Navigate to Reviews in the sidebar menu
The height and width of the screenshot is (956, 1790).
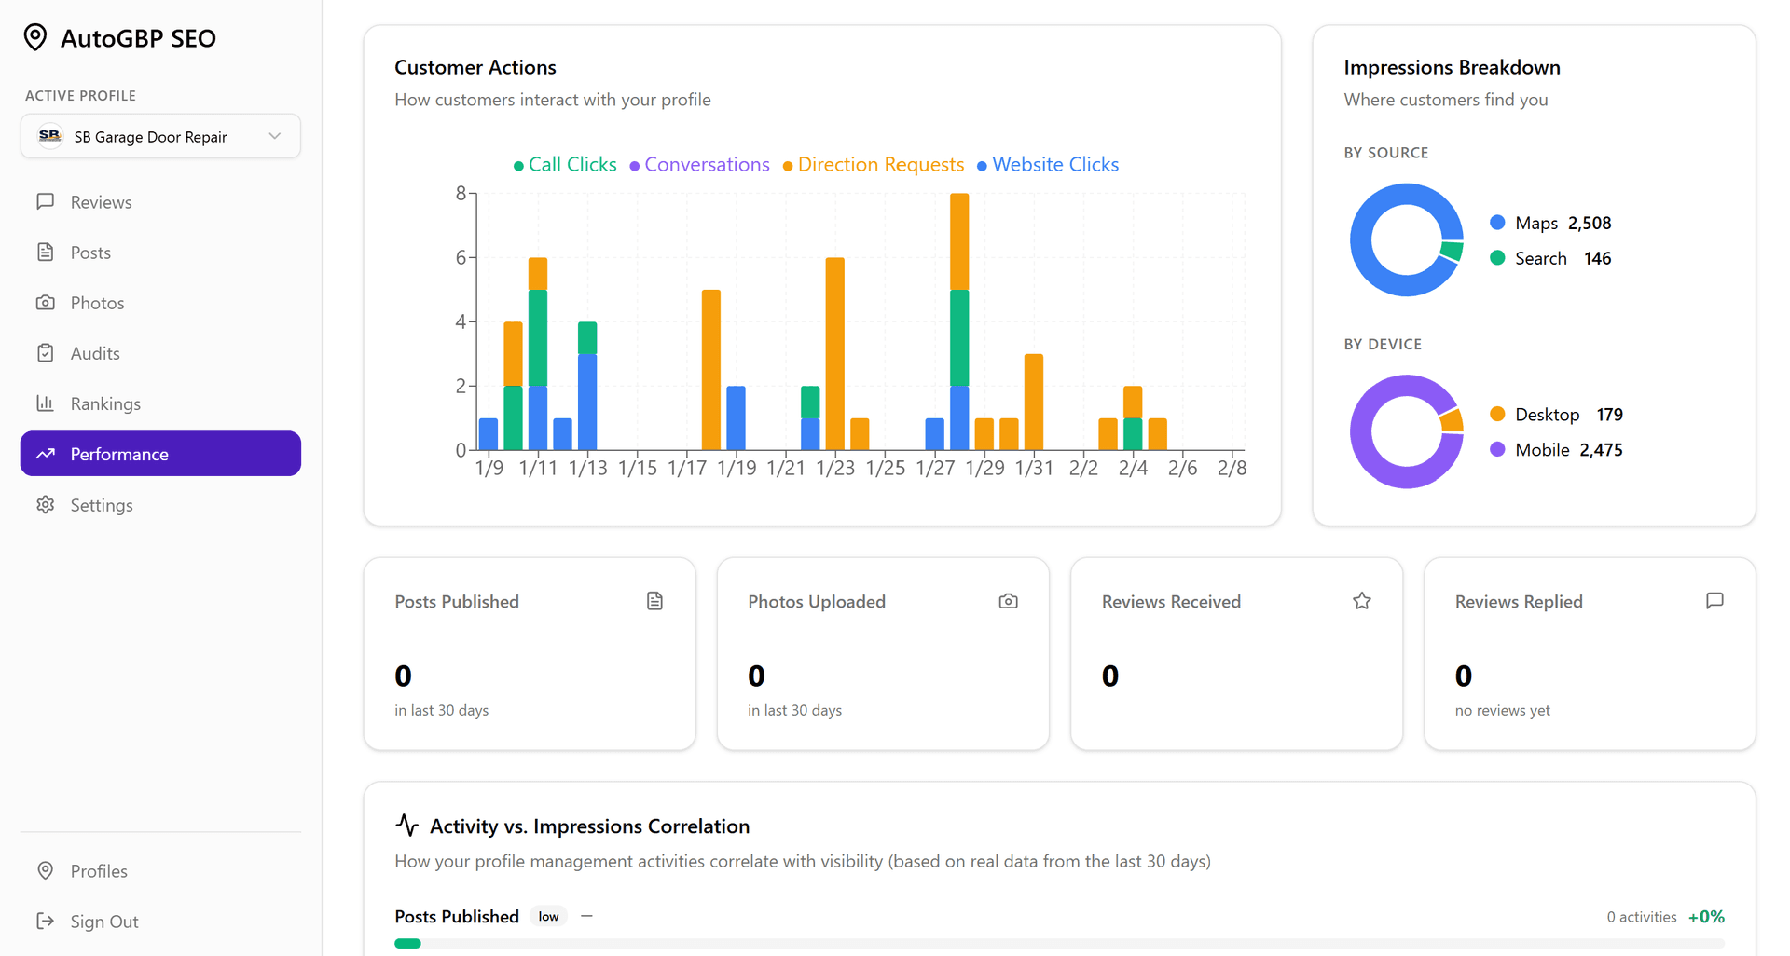point(101,201)
